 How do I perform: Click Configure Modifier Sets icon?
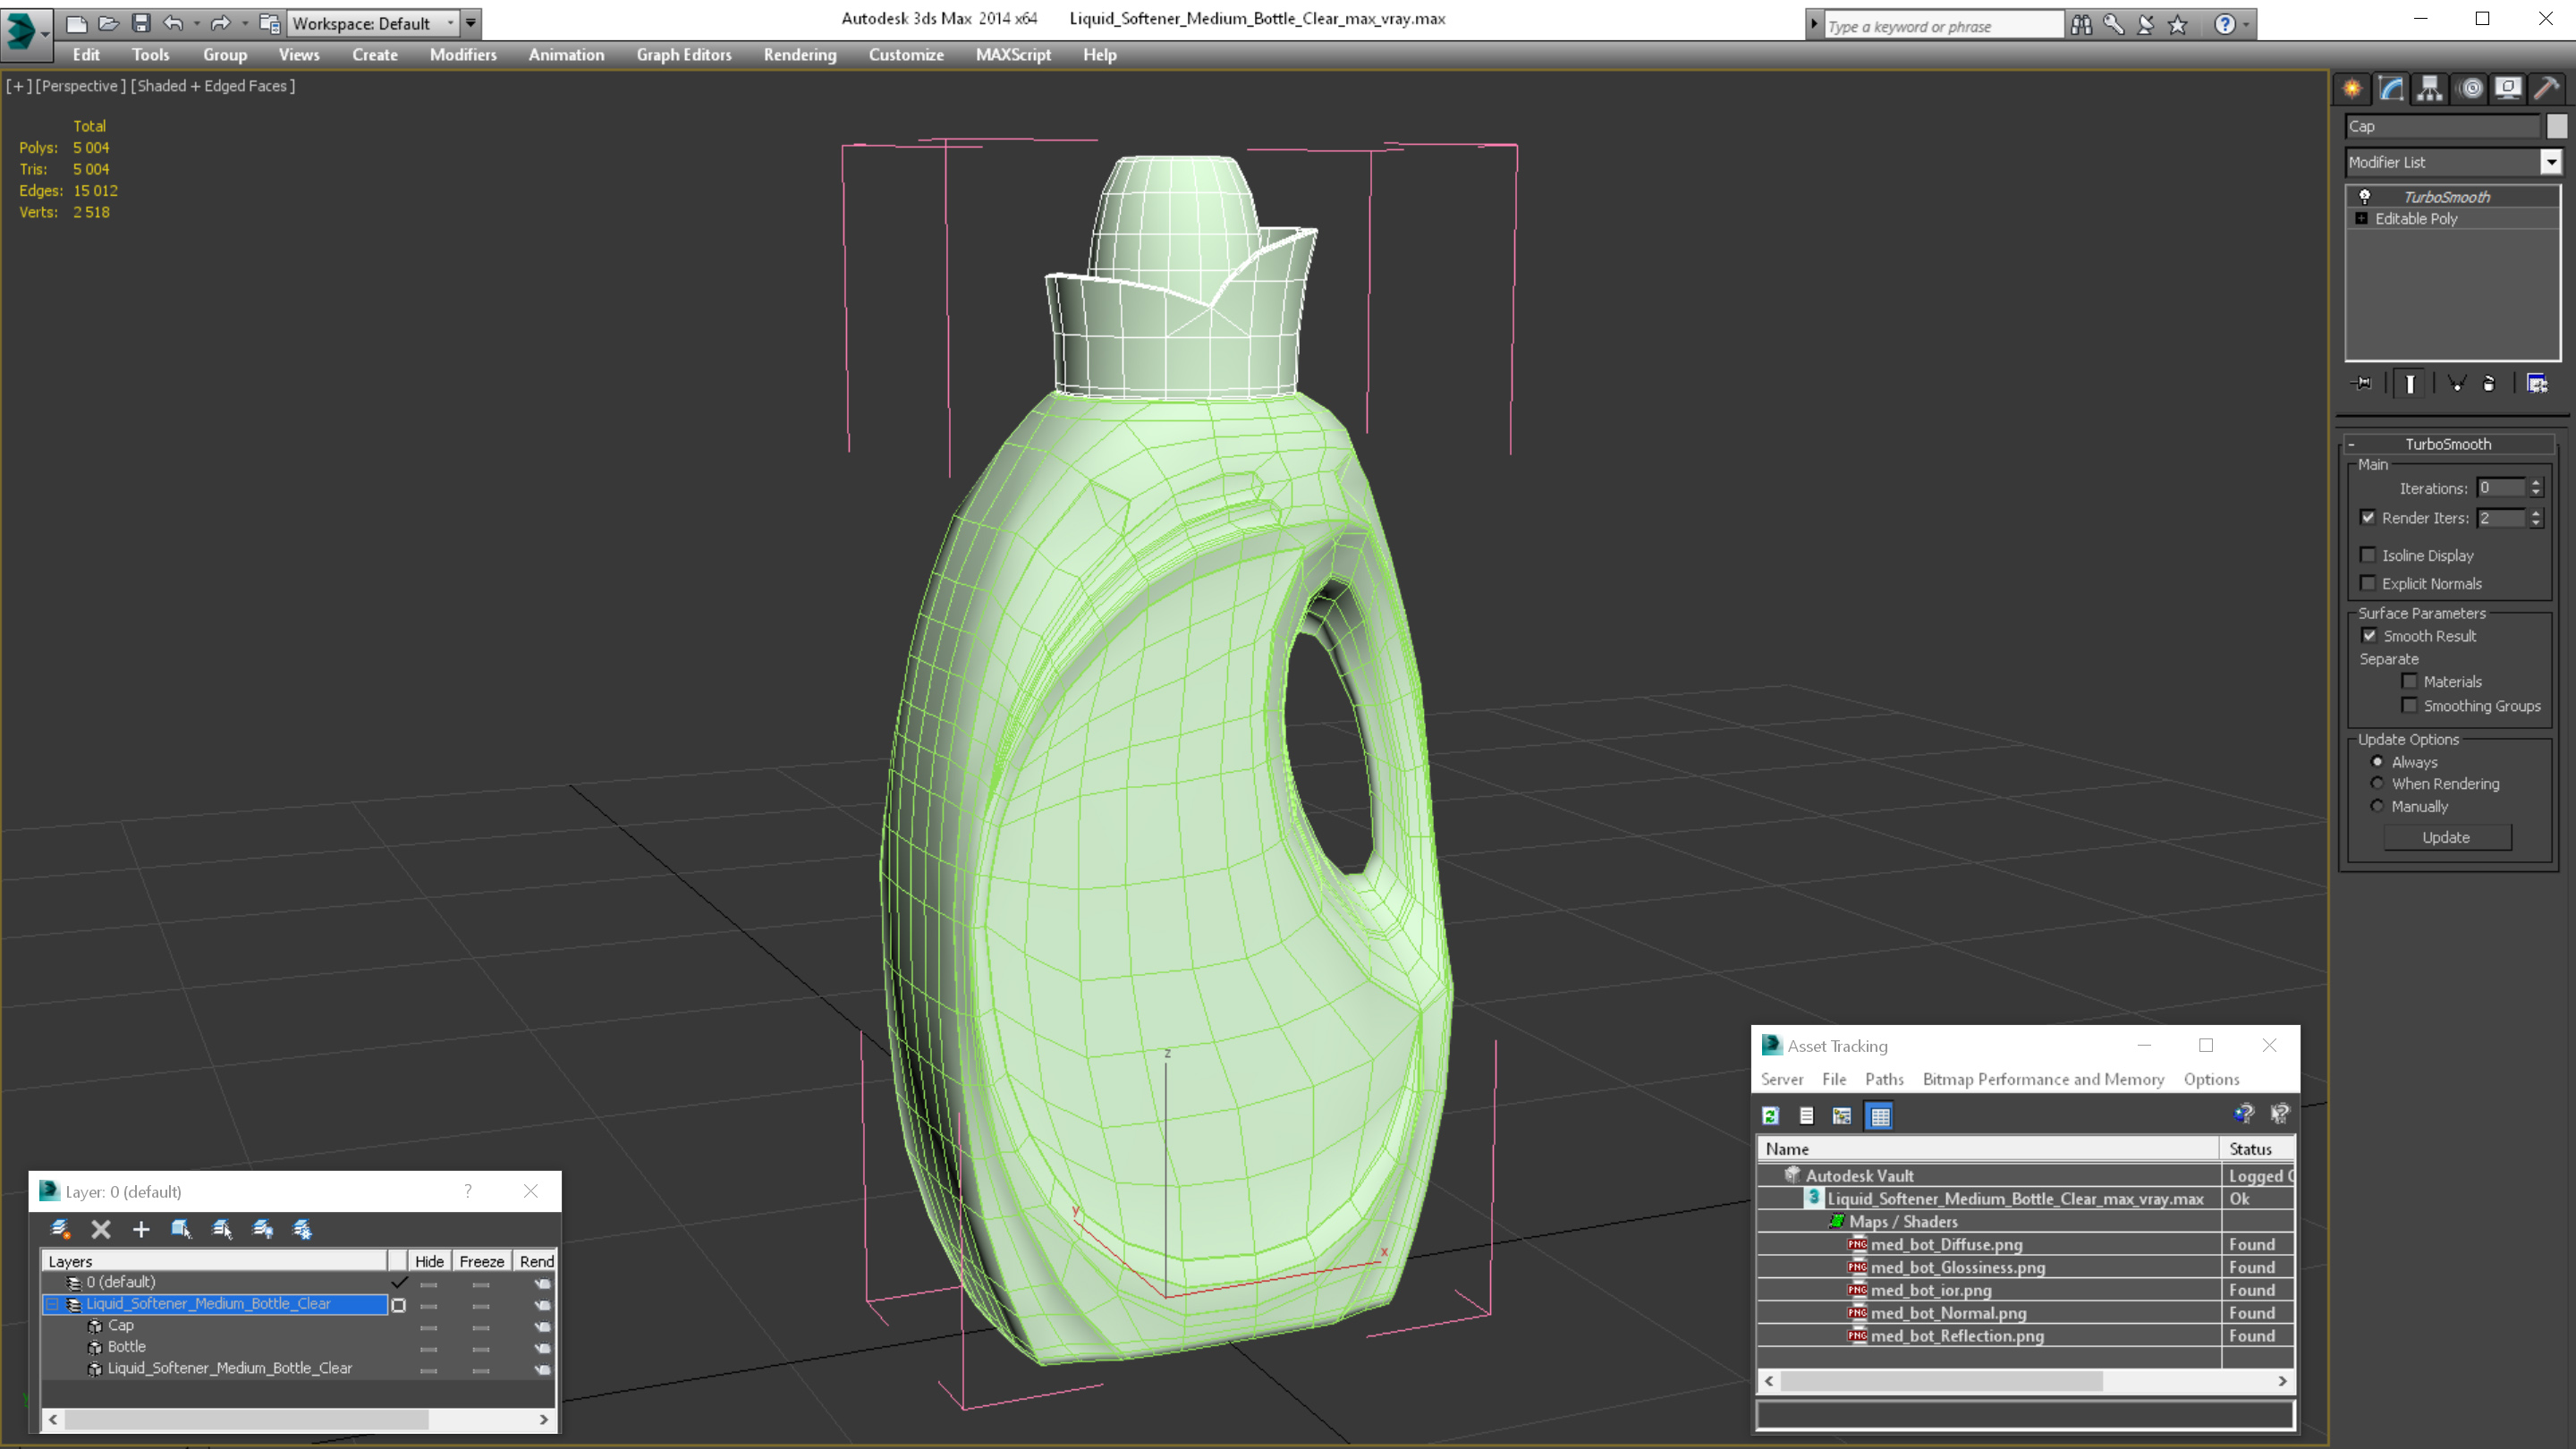[2538, 384]
